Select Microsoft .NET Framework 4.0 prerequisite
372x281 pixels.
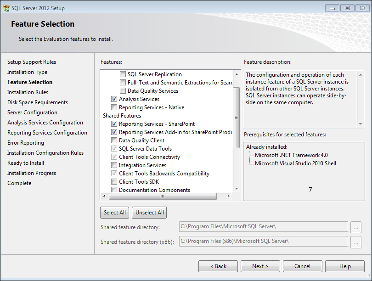291,155
